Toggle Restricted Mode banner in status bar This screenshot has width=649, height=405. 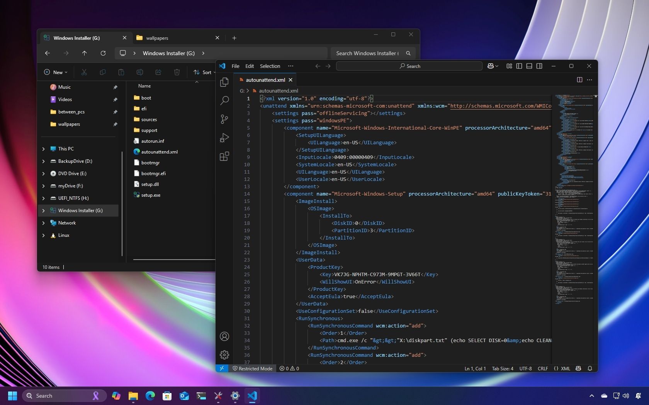point(252,368)
